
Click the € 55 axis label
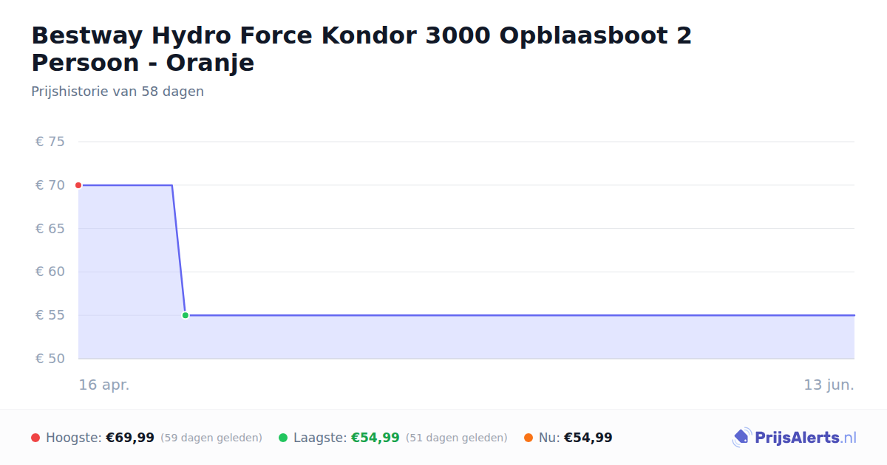(x=50, y=315)
